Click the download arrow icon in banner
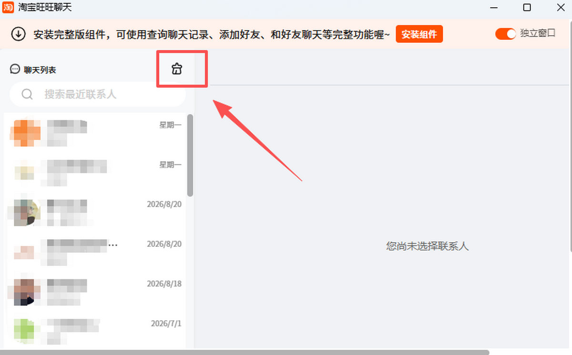This screenshot has height=355, width=572. coord(18,34)
